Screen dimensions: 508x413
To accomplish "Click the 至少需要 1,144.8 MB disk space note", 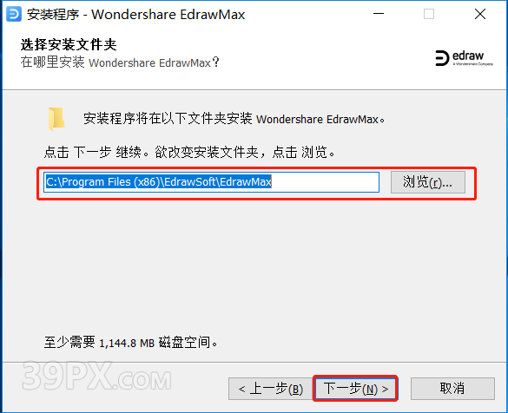I will click(130, 343).
